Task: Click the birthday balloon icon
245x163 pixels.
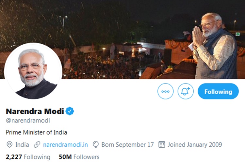Action: [x=96, y=144]
